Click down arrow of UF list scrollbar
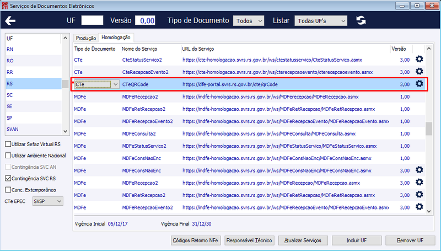Viewport: 441px width, 251px height. [65, 131]
